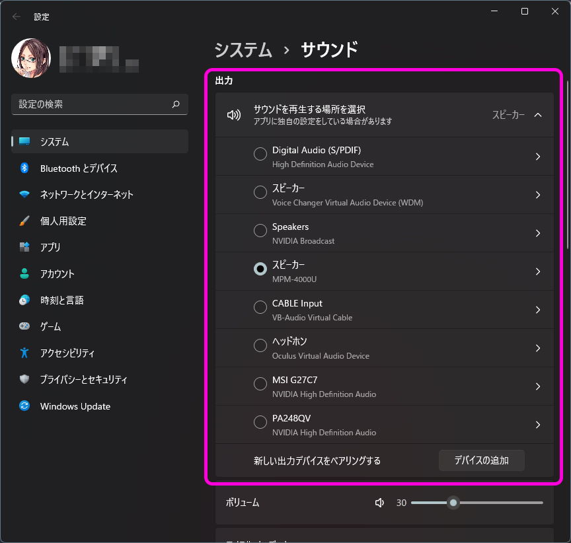This screenshot has height=543, width=571.
Task: Click the back arrow in title bar
Action: point(17,17)
